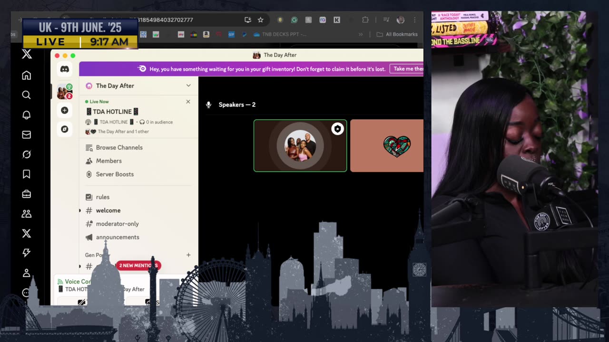
Task: Click the install app icon in address bar
Action: [x=248, y=20]
